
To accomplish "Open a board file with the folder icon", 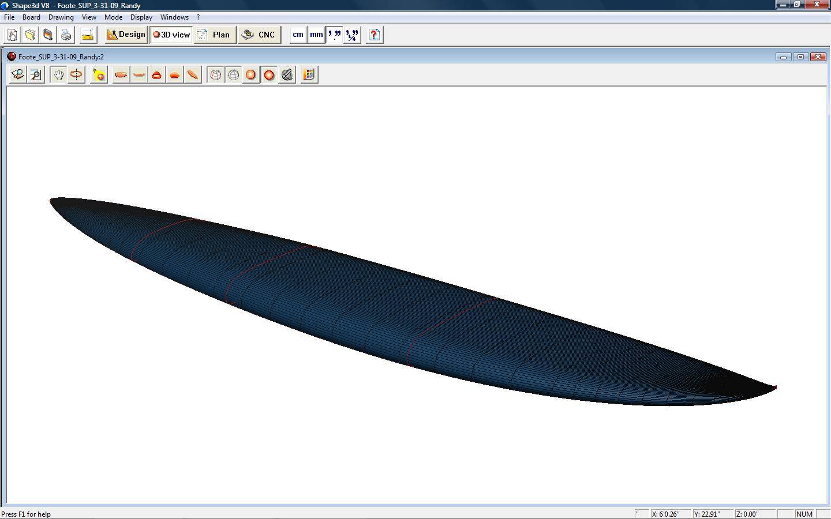I will pyautogui.click(x=30, y=35).
